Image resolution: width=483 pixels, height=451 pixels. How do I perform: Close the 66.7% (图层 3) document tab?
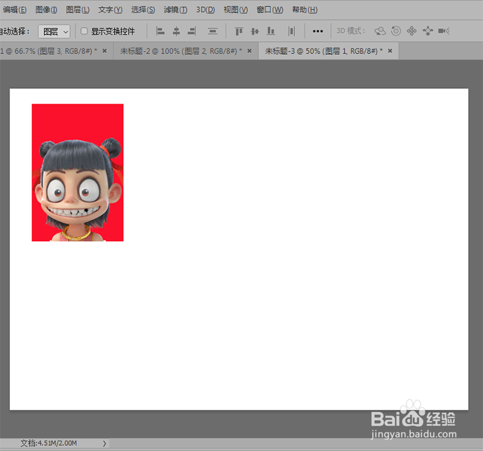point(105,51)
